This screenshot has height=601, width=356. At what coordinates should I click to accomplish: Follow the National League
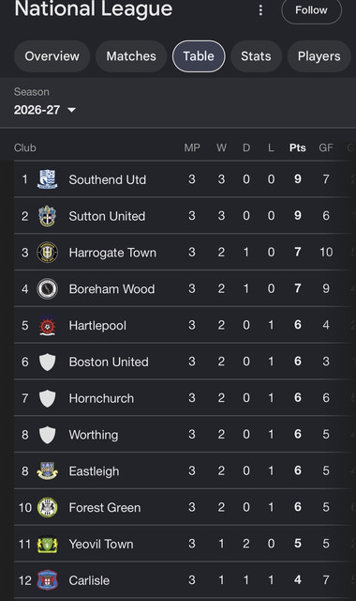coord(311,10)
